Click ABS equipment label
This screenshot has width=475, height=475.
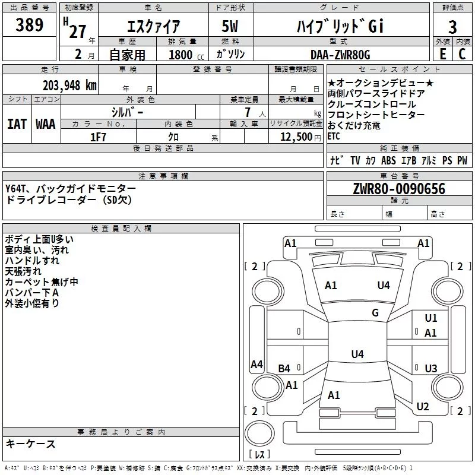pyautogui.click(x=388, y=160)
